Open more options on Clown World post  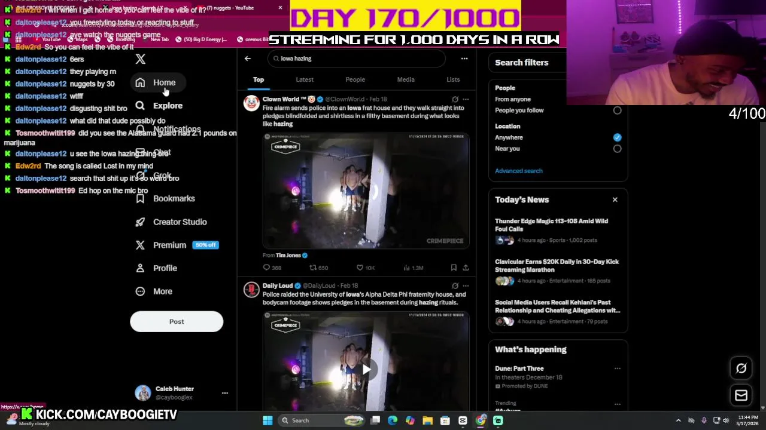pos(466,99)
